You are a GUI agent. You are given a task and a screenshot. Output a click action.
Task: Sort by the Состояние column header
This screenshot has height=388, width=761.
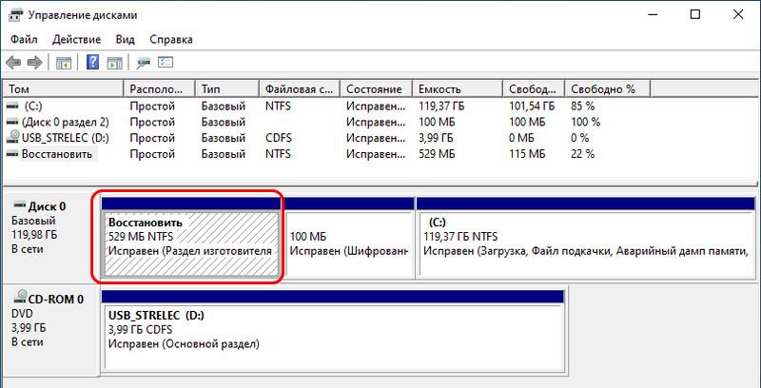point(376,88)
